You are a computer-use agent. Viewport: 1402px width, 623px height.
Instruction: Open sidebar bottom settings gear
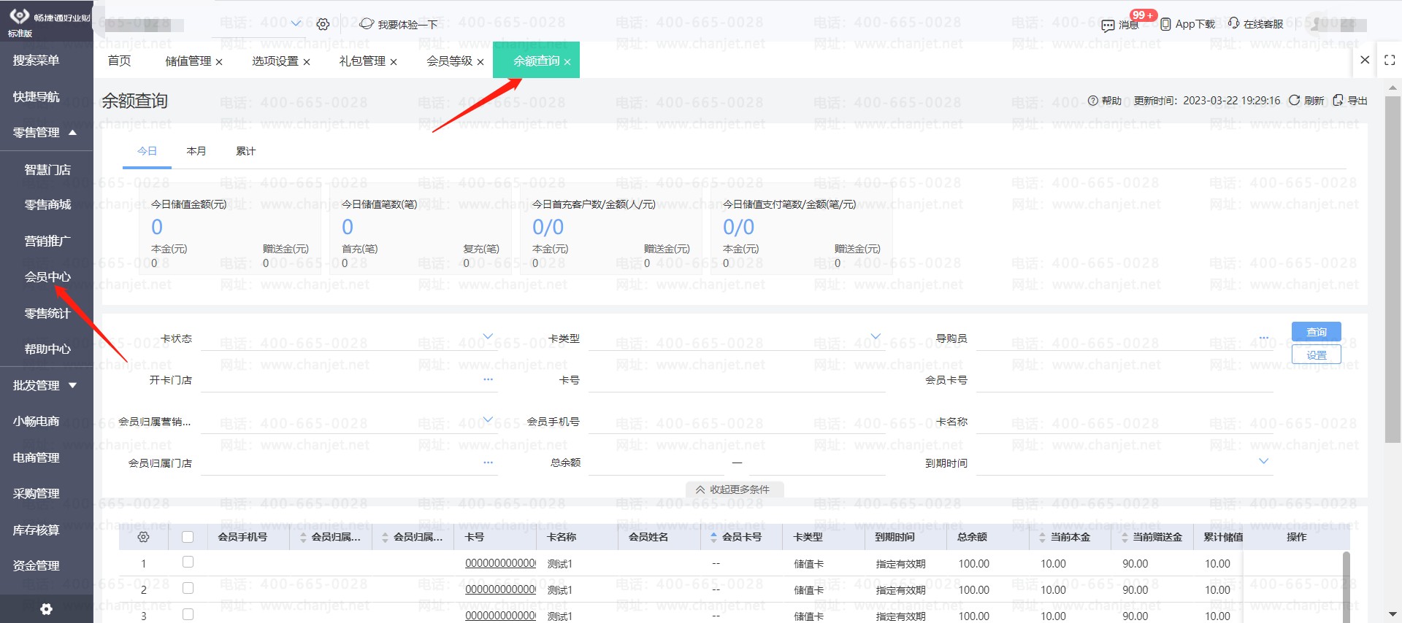click(x=46, y=609)
